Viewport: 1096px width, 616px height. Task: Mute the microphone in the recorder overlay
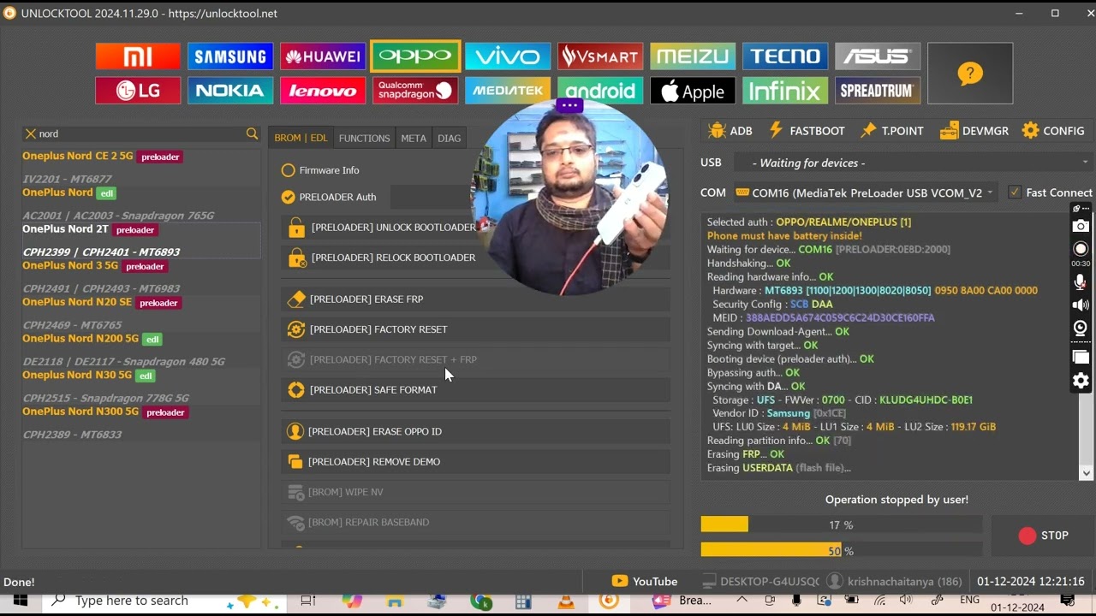coord(1081,282)
